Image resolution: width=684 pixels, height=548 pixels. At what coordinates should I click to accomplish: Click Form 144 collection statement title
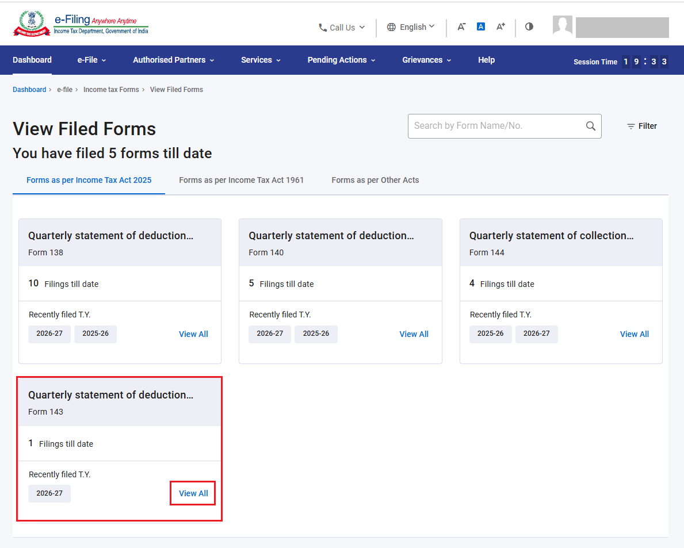coord(551,235)
